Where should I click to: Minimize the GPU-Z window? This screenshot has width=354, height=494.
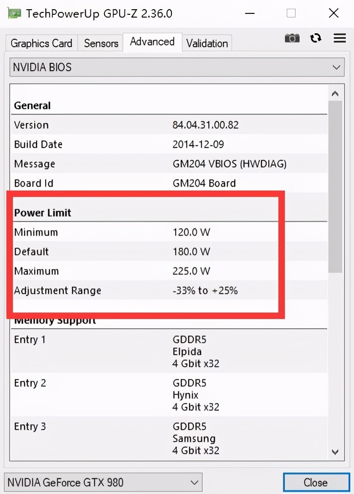point(250,13)
